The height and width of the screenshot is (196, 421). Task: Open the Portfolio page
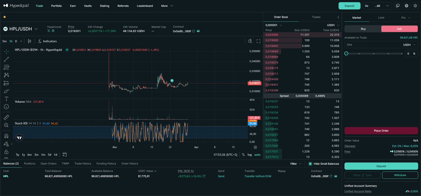[x=57, y=6]
